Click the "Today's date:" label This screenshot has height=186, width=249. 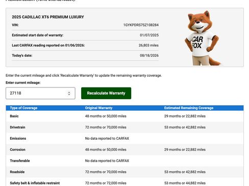pyautogui.click(x=22, y=55)
